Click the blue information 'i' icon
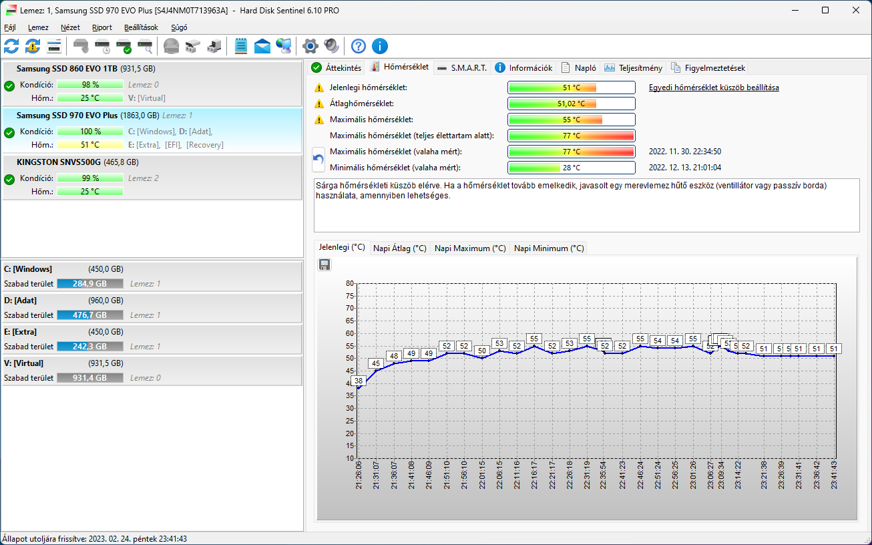This screenshot has width=872, height=545. (380, 46)
